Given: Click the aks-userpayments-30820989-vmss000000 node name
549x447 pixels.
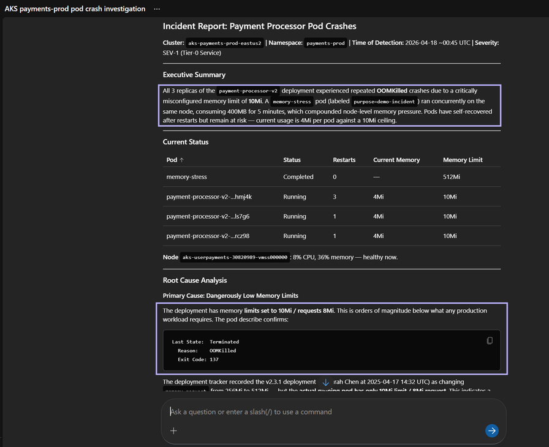Looking at the screenshot, I should click(x=235, y=257).
